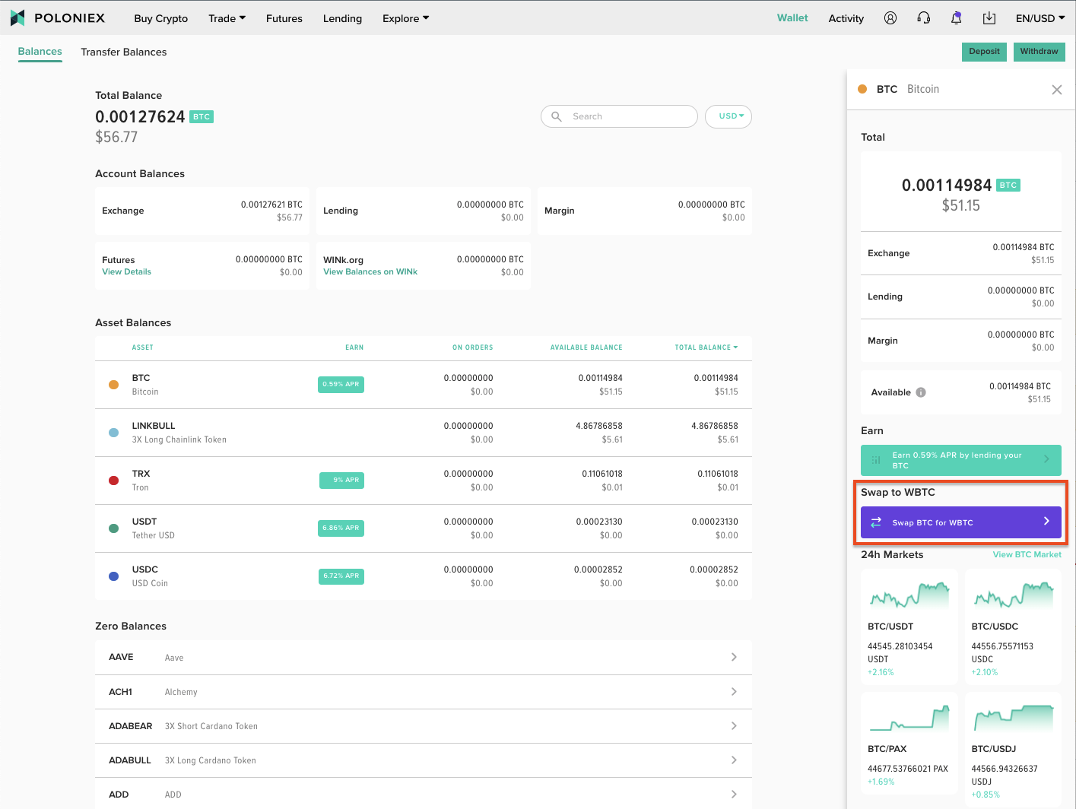
Task: Expand the ADABEAR row chevron
Action: 734,726
